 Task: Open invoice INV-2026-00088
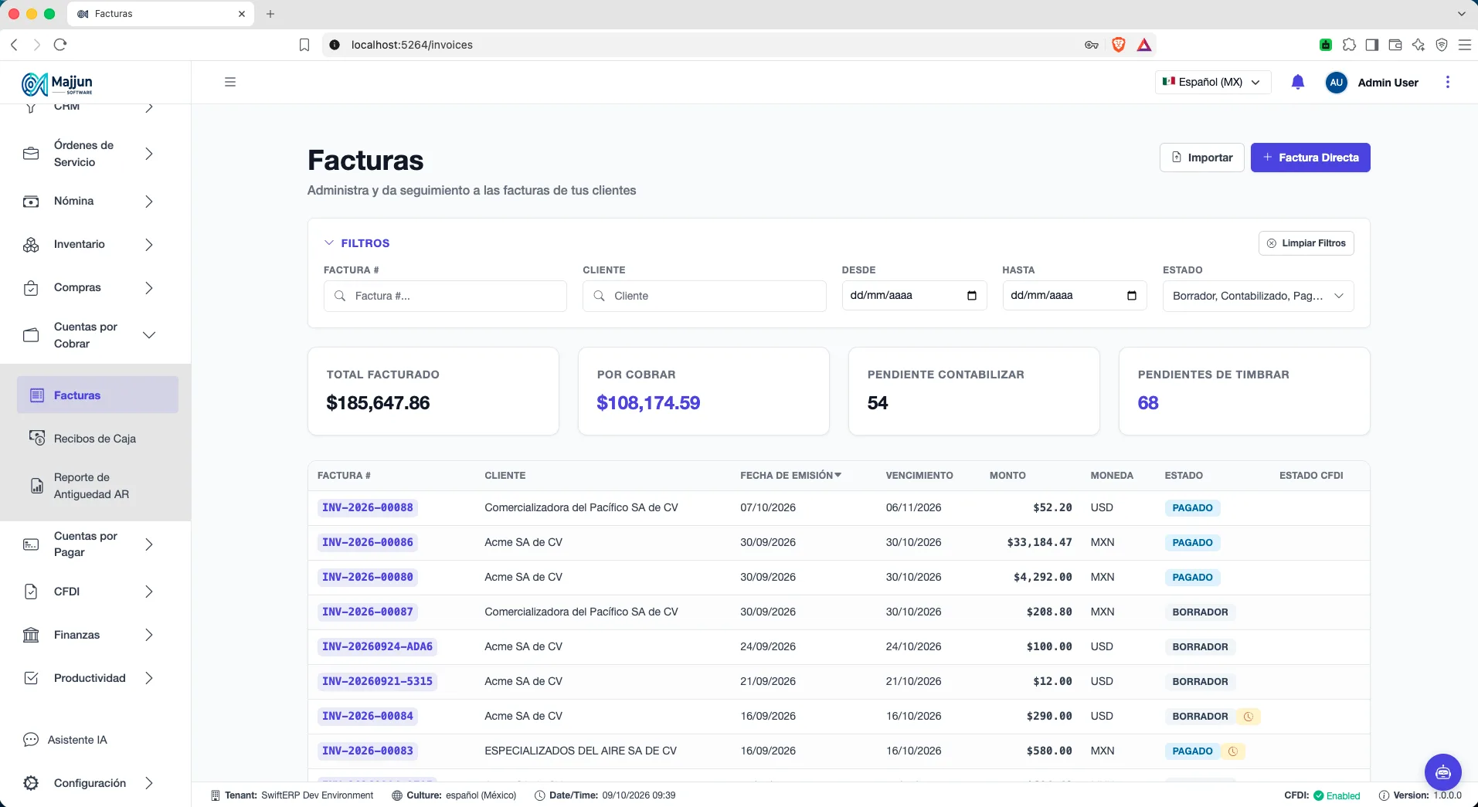(x=368, y=508)
